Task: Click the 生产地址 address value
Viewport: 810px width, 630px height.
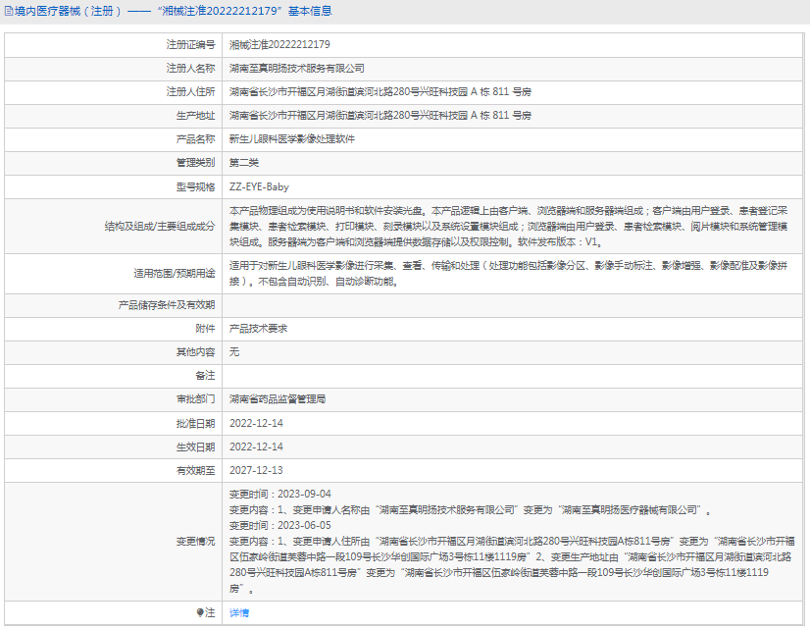Action: [380, 116]
